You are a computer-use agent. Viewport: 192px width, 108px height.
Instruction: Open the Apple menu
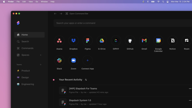click(x=4, y=2)
